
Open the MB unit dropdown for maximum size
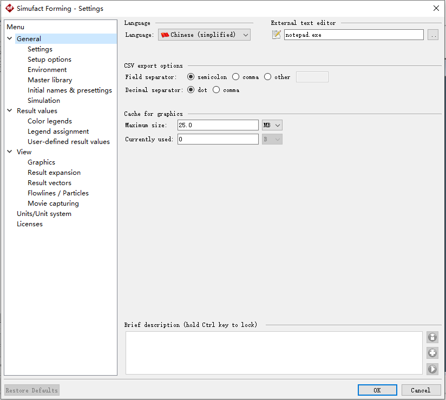point(272,125)
